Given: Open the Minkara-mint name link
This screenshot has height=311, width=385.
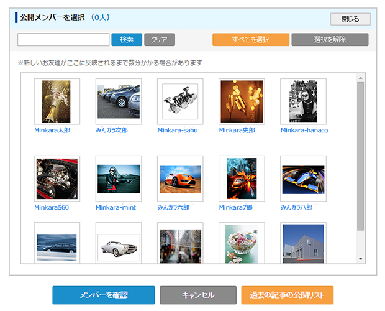Looking at the screenshot, I should (116, 208).
